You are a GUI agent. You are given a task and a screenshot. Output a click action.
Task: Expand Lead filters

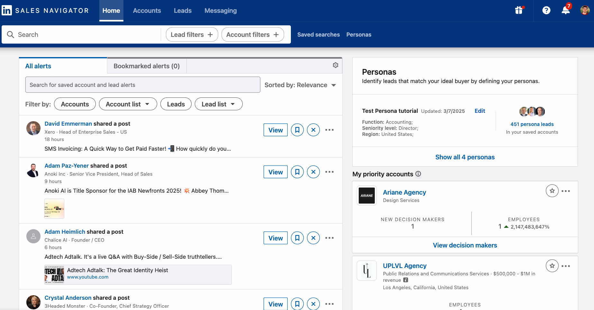pyautogui.click(x=192, y=35)
